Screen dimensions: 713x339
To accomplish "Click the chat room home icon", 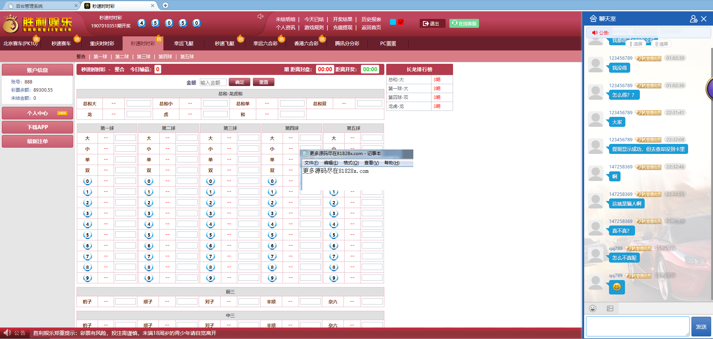I will 593,19.
